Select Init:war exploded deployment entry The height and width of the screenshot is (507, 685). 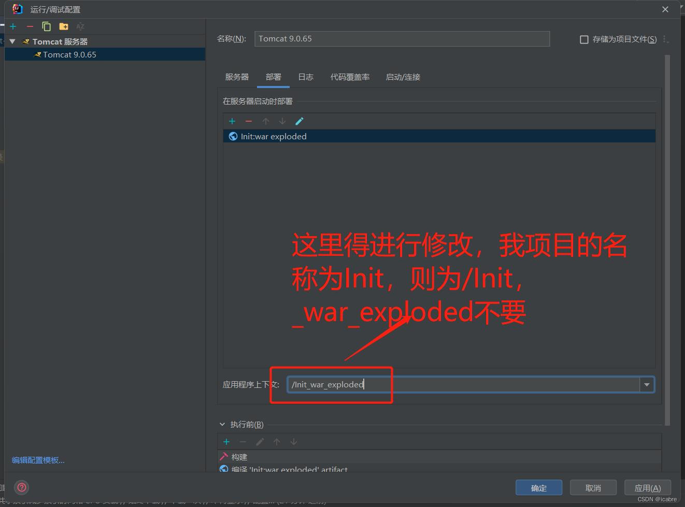tap(439, 136)
